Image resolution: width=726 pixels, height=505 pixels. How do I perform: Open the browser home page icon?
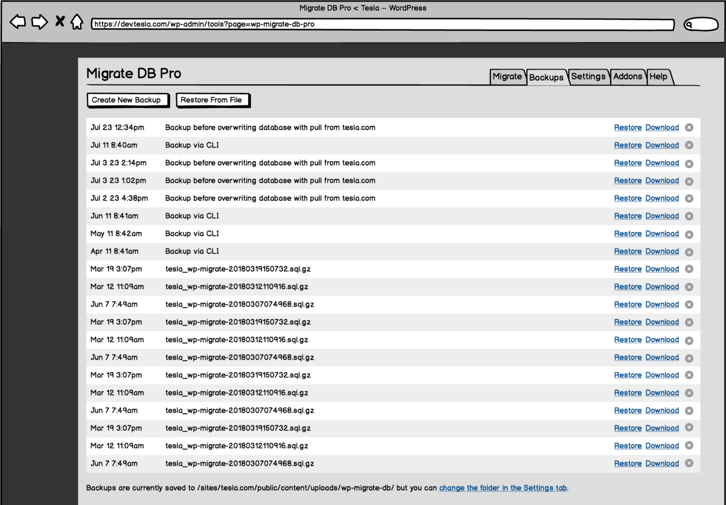tap(77, 22)
